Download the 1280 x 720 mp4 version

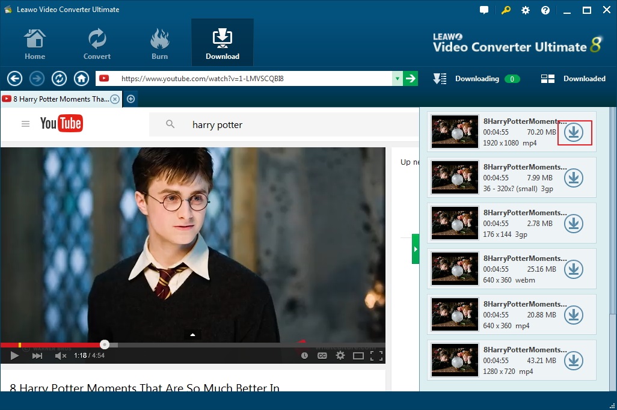[x=574, y=361]
